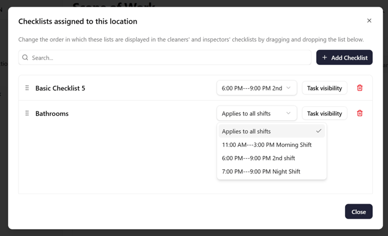
Task: Open Task visibility for Basic Checklist 5
Action: [324, 88]
